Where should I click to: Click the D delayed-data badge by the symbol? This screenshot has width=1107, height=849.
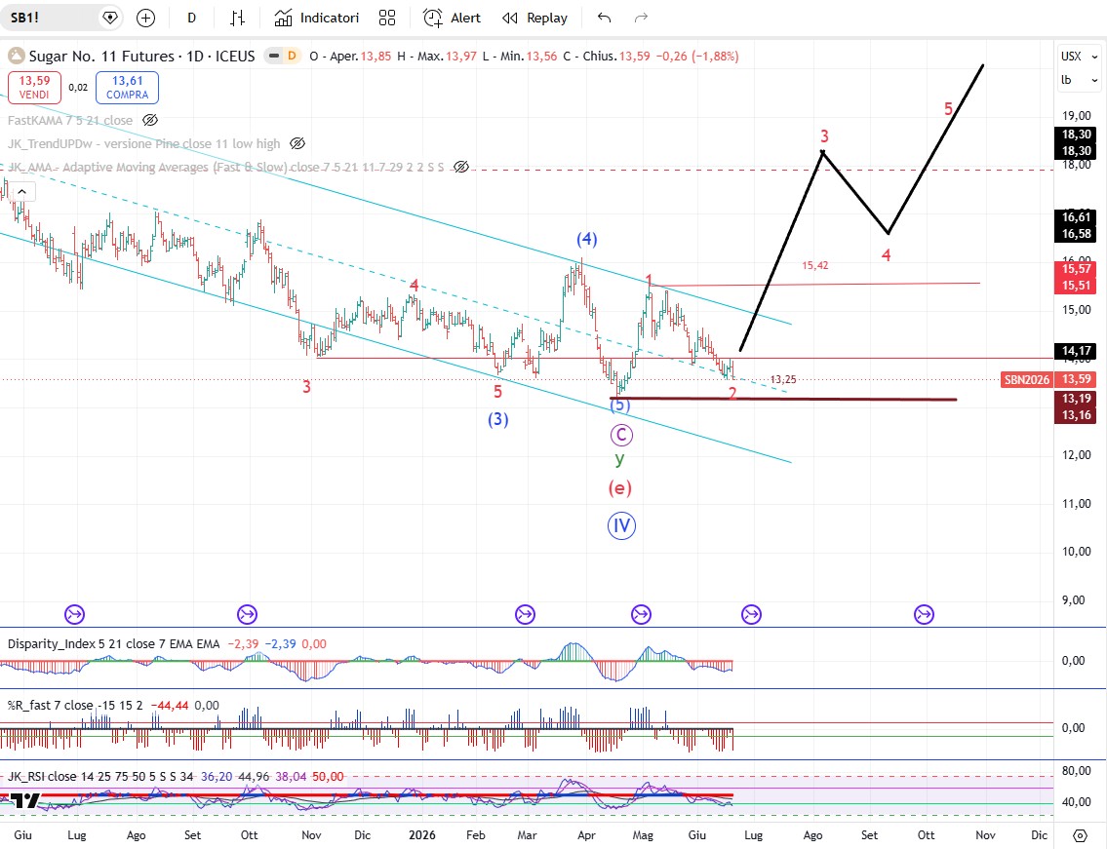pos(291,56)
